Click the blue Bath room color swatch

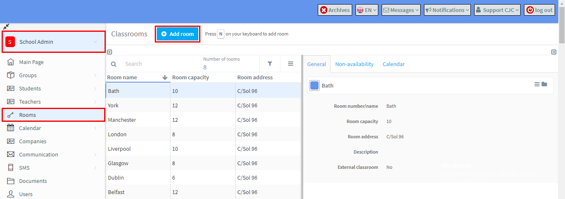tap(315, 85)
